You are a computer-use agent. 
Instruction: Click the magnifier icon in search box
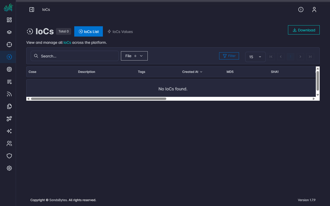pyautogui.click(x=36, y=56)
